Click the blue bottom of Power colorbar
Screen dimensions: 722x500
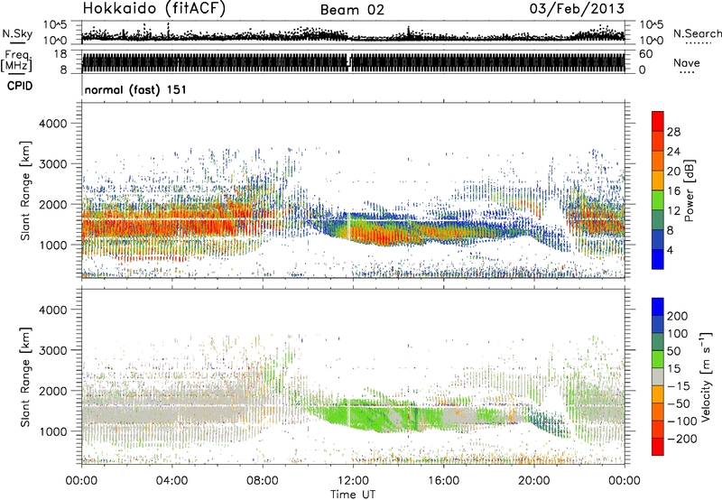(x=658, y=259)
